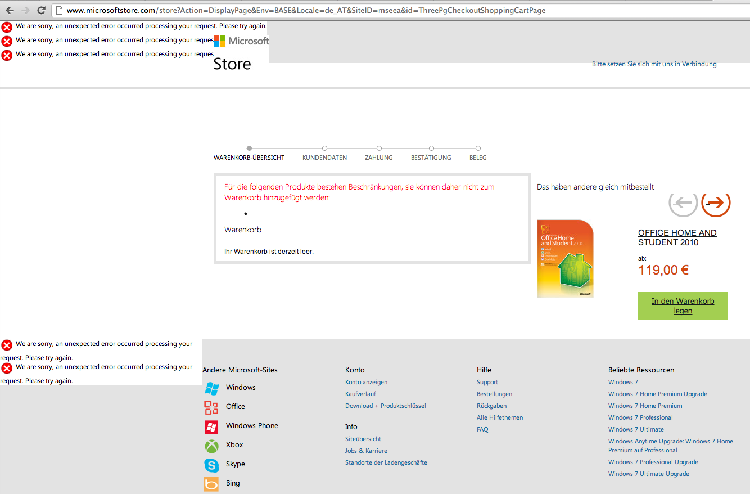Open the Bing footer link

[x=233, y=483]
